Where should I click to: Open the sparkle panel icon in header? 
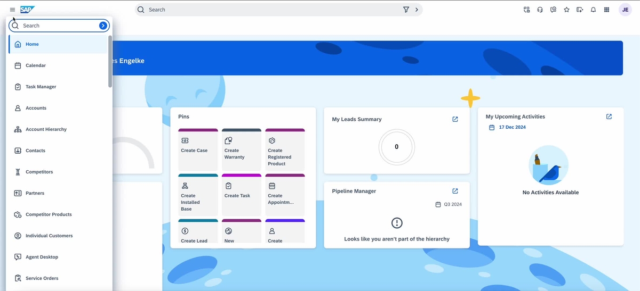pos(580,10)
